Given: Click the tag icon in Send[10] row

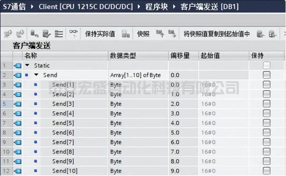Looking at the screenshot, I should pyautogui.click(x=17, y=171).
